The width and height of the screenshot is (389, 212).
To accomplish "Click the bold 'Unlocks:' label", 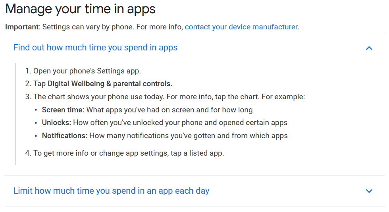I will 56,123.
